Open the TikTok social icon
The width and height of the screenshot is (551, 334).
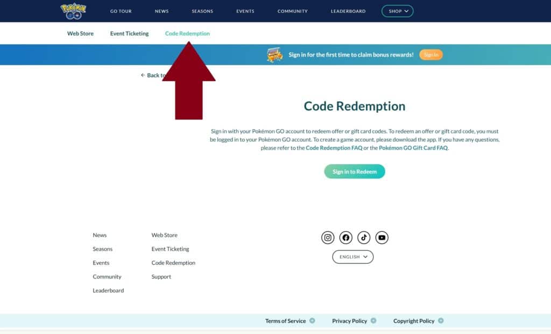(x=364, y=237)
